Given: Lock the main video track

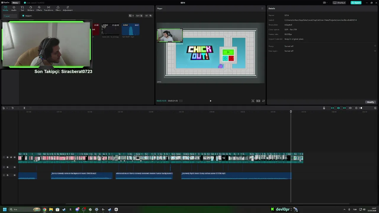Looking at the screenshot, I should [7, 157].
